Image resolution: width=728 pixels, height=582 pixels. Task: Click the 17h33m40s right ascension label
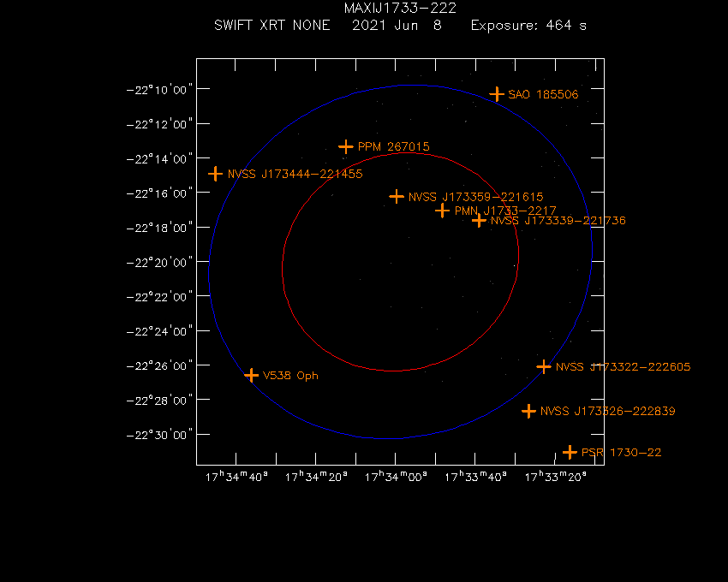(x=475, y=477)
